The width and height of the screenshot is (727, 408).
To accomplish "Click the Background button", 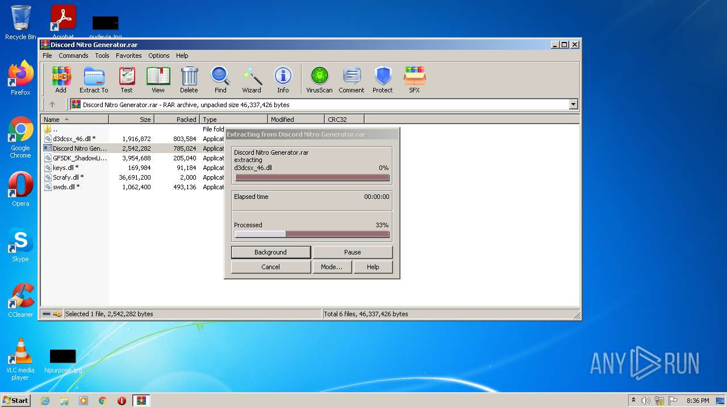I will [271, 252].
